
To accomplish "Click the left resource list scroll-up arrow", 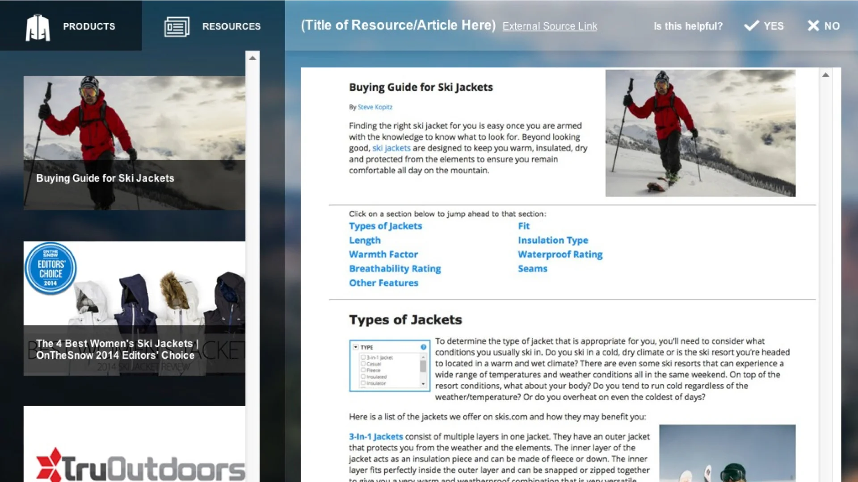I will tap(252, 58).
